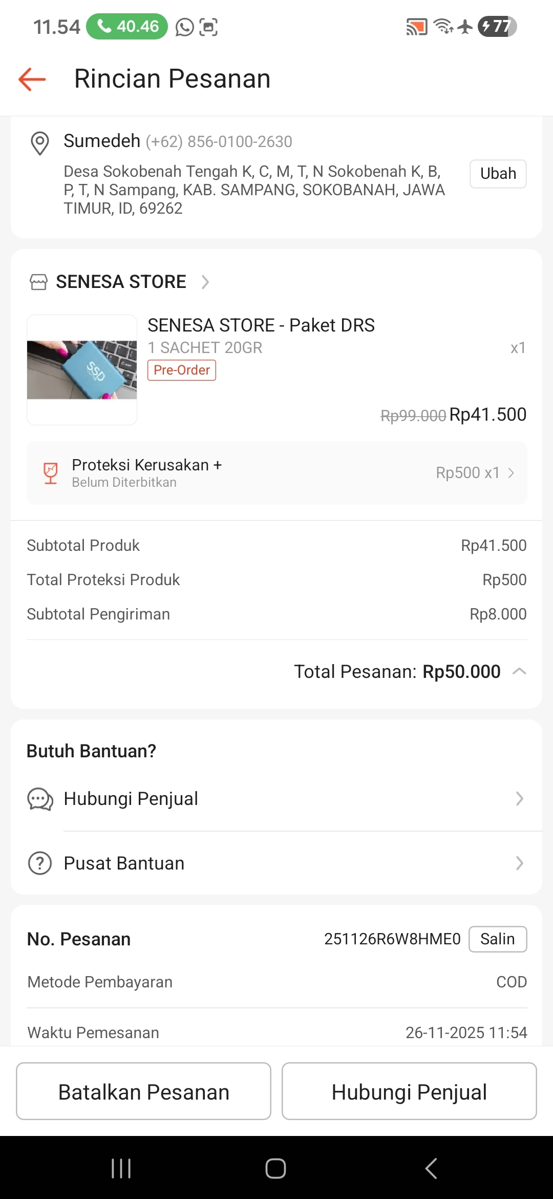Tap the Pre-Order tag on product

tap(182, 370)
